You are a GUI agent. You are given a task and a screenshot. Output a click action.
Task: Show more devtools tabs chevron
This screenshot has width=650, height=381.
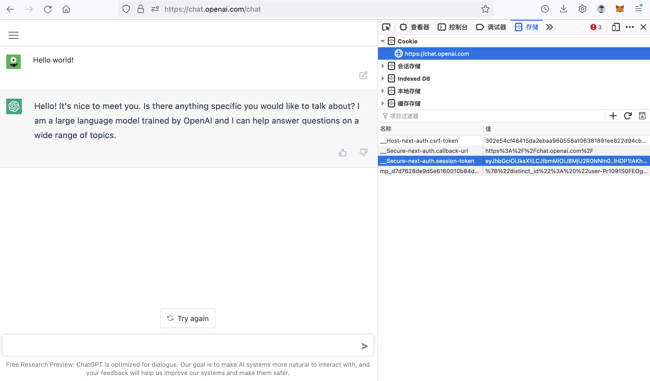550,27
